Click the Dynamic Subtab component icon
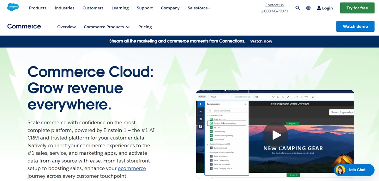Screen dimensions: 379x181 (211, 148)
